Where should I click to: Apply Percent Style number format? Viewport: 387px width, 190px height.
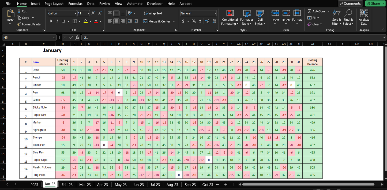[194, 21]
